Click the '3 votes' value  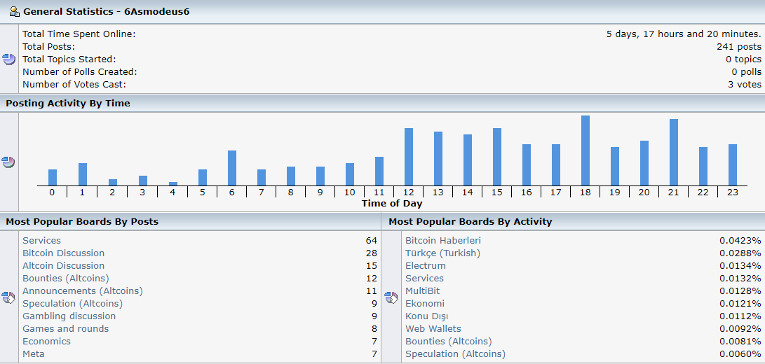745,84
